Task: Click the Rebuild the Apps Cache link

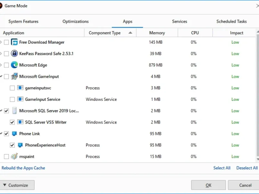Action: [x=23, y=168]
